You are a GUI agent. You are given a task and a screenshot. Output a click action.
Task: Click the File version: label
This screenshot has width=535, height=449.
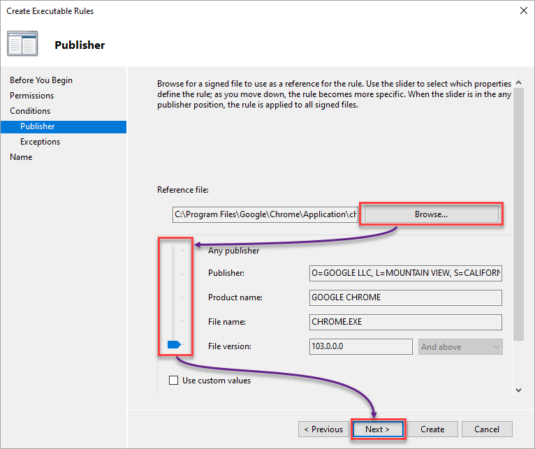point(230,346)
